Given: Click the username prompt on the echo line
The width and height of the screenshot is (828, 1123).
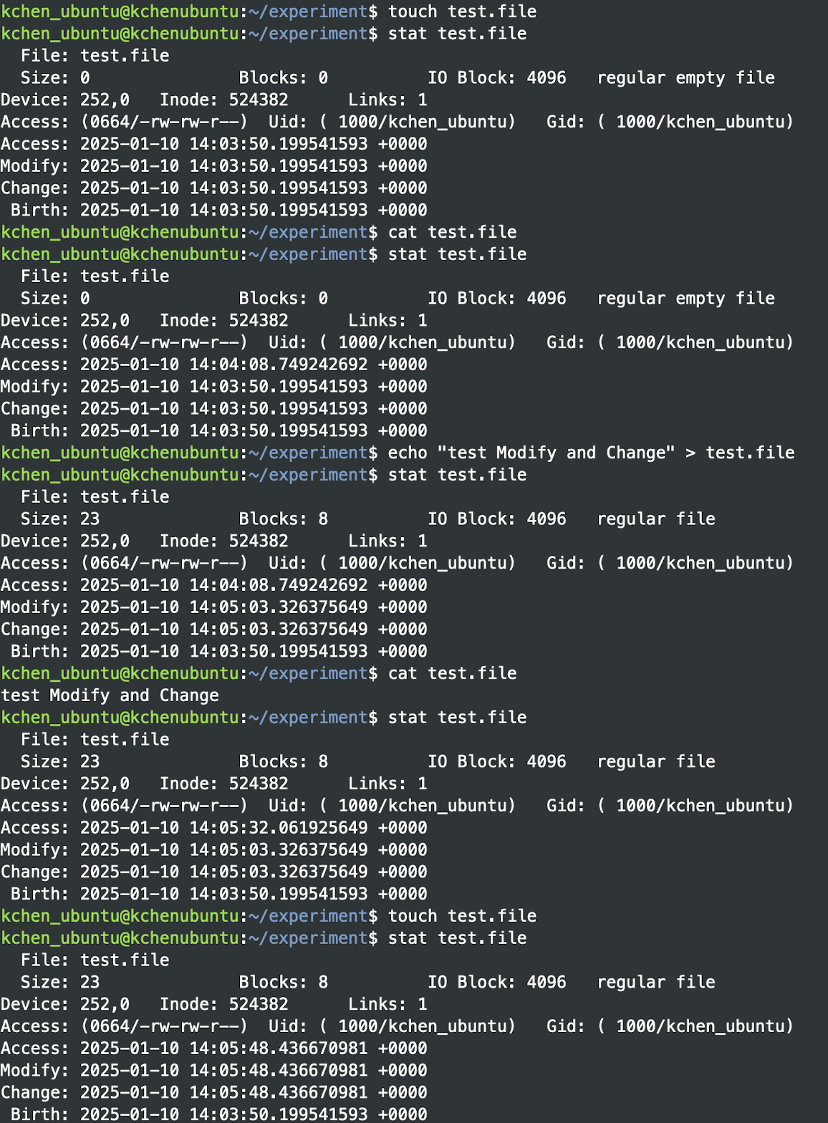Looking at the screenshot, I should [120, 453].
